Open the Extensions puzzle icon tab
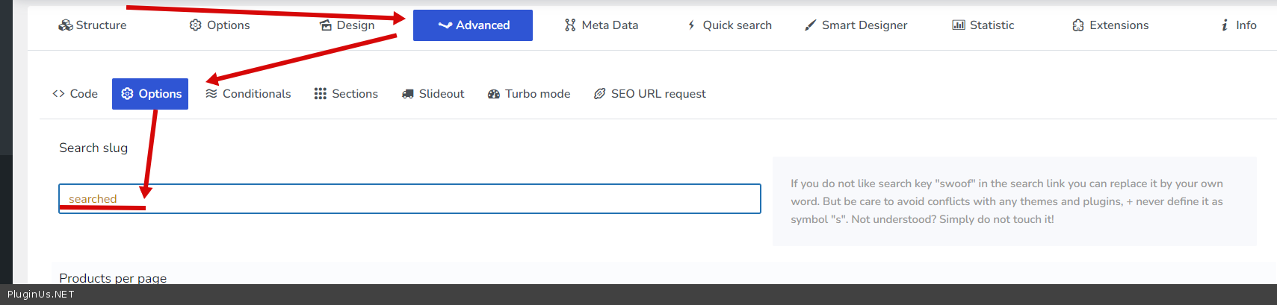1277x305 pixels. pyautogui.click(x=1077, y=25)
